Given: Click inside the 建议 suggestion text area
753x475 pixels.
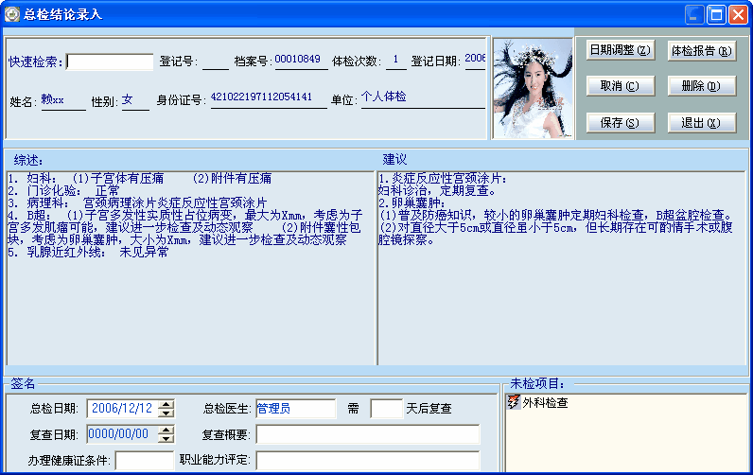Looking at the screenshot, I should [562, 268].
